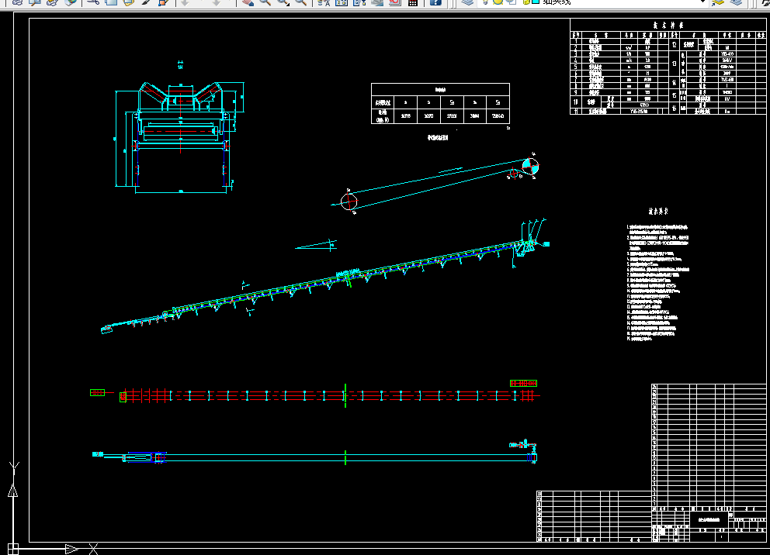Click the Layer Previous icon

point(736,2)
